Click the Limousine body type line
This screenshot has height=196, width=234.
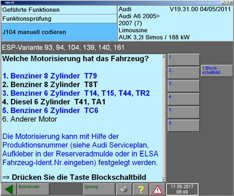tap(133, 30)
